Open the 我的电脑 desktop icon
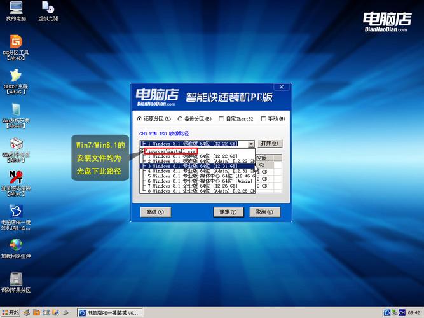 point(15,9)
